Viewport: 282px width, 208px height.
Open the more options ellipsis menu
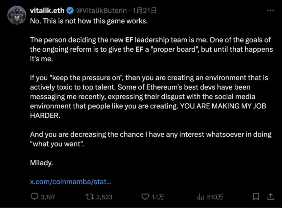(270, 11)
